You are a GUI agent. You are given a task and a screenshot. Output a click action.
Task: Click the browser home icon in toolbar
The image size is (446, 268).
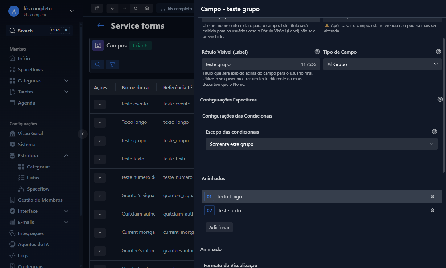point(147,8)
